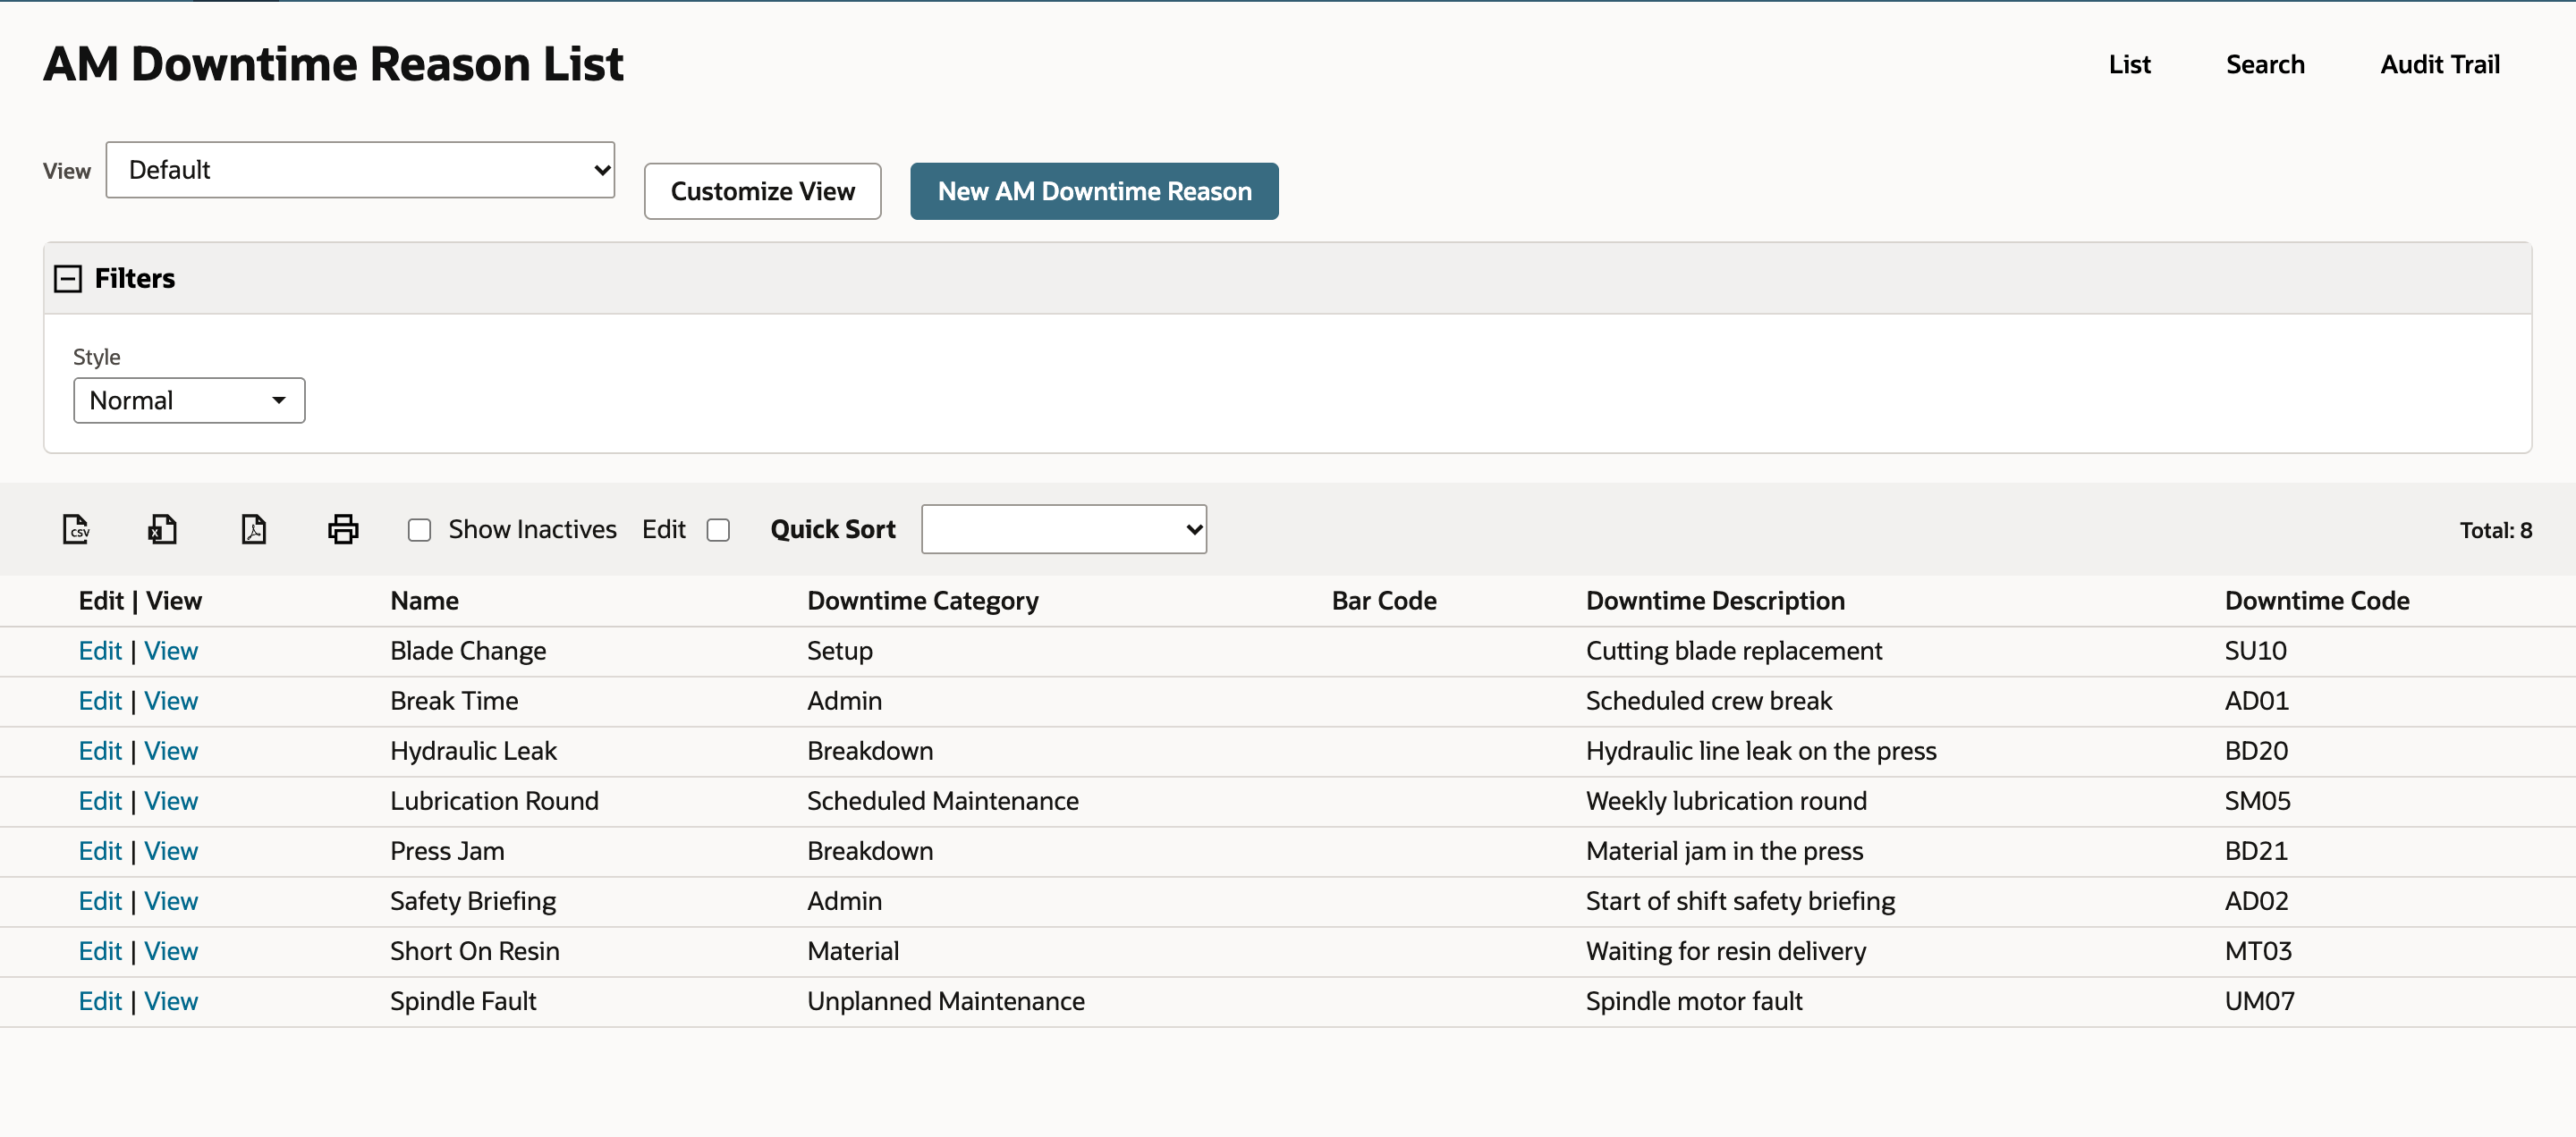
Task: Open the Quick Sort dropdown
Action: tap(1064, 529)
